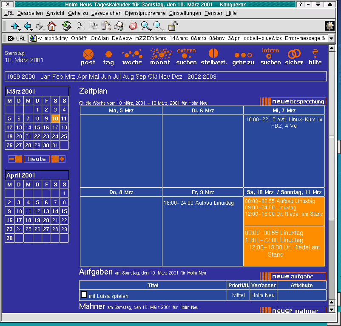The image size is (341, 326).
Task: Expand the URL address bar history dropdown
Action: [x=331, y=38]
